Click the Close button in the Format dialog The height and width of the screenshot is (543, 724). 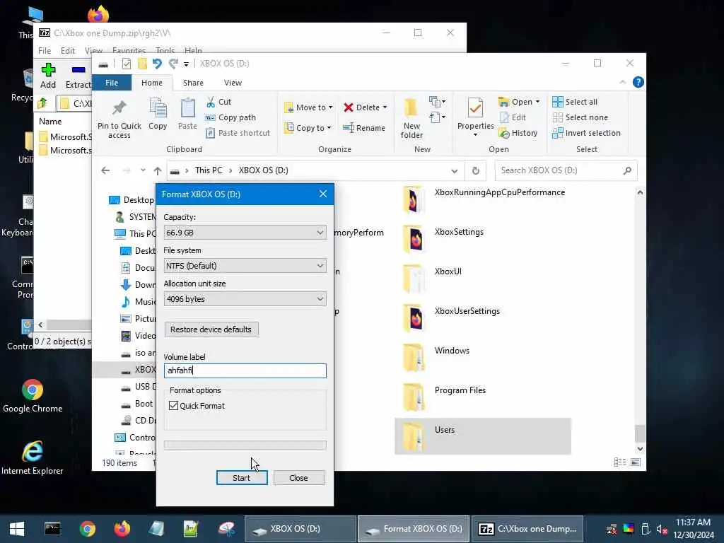[x=299, y=478]
